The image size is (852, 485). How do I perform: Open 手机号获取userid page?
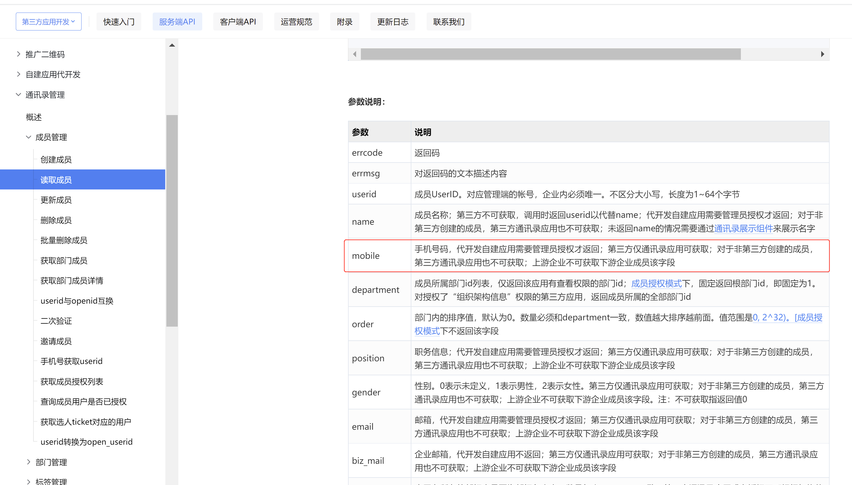click(71, 361)
